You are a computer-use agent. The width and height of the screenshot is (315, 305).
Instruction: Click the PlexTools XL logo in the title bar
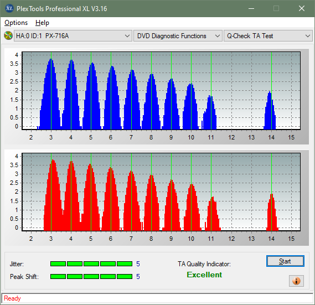9,8
